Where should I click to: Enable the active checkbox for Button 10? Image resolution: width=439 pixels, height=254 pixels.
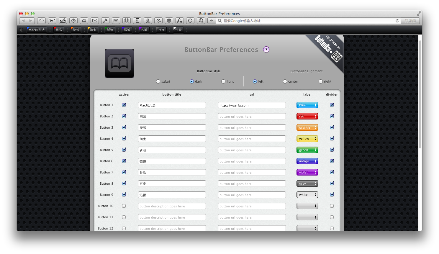tap(124, 206)
